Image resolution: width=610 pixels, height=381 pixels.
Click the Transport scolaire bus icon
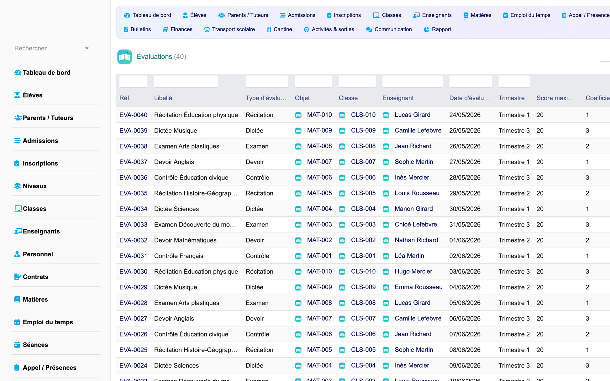coord(207,29)
